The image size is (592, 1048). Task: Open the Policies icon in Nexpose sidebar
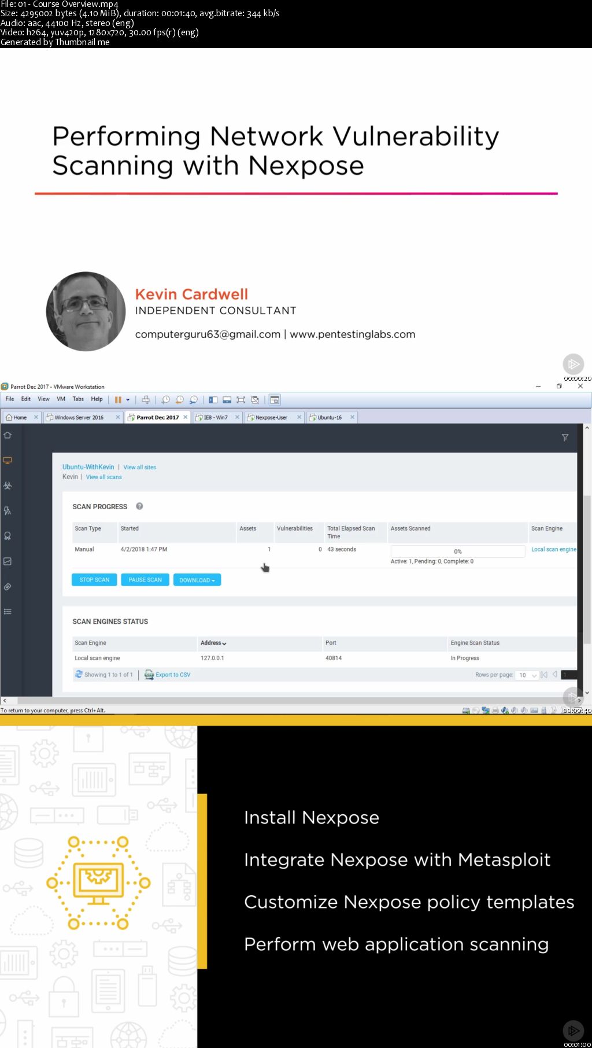tap(8, 511)
